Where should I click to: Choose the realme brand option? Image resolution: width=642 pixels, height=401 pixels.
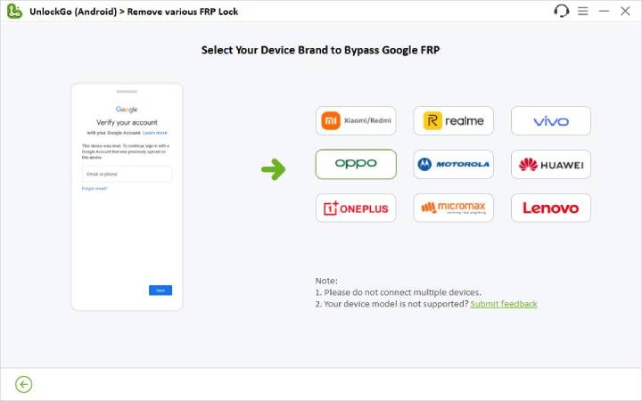point(453,120)
